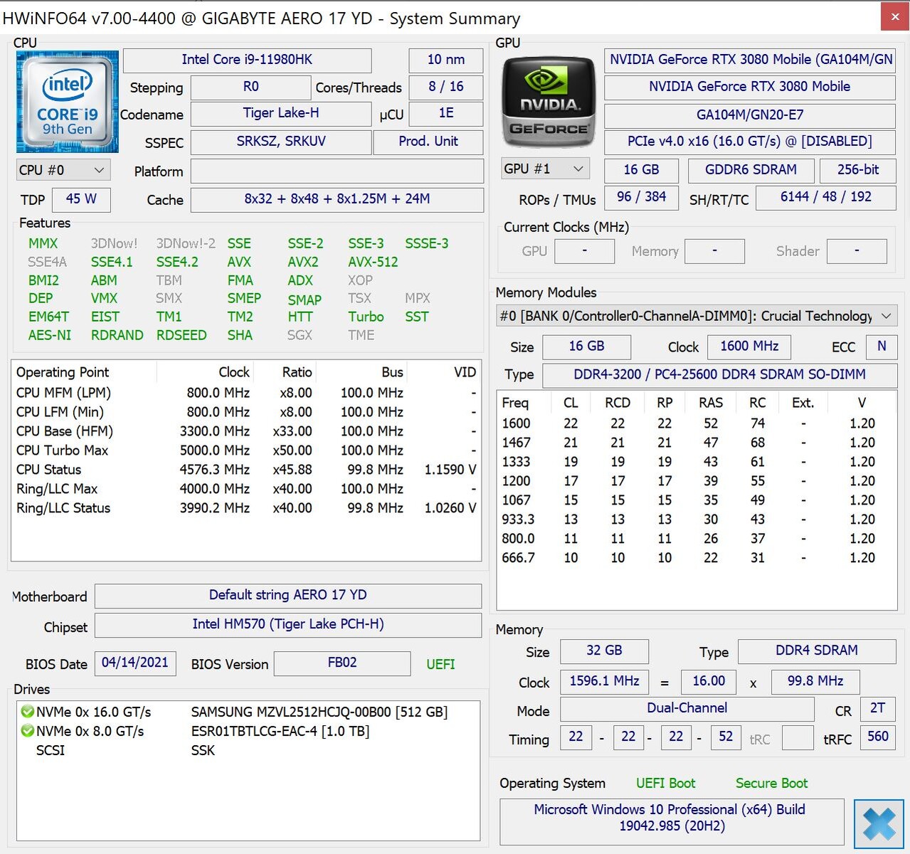Select the Ring/LLC Status row

pos(246,508)
